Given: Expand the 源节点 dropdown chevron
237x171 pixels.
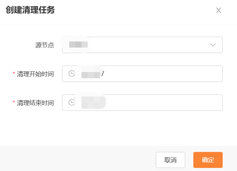Looking at the screenshot, I should coord(213,45).
